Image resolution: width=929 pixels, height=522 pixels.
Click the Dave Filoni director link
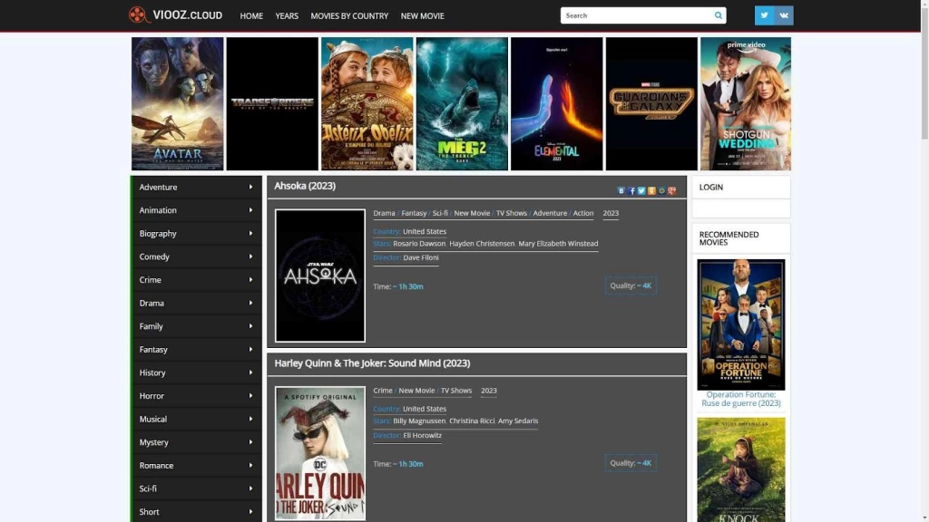click(421, 258)
